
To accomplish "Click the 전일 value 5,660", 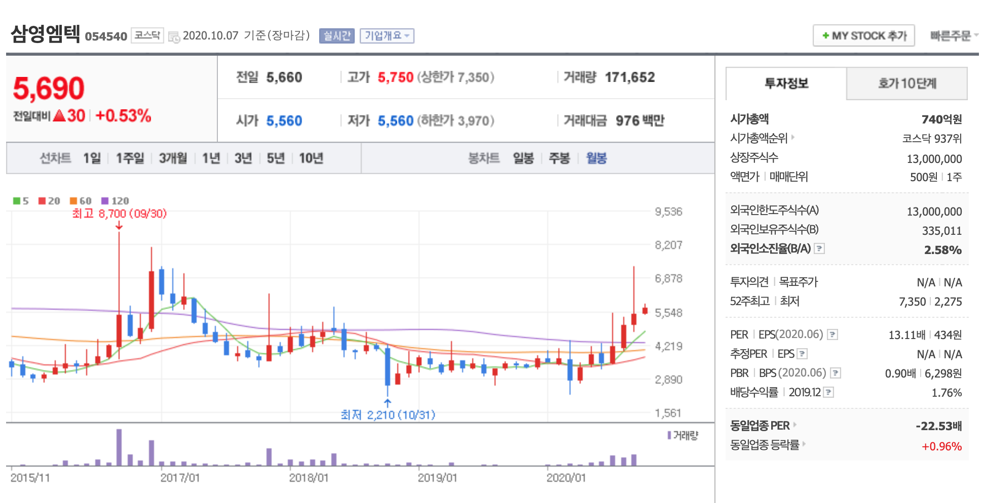I will [284, 77].
